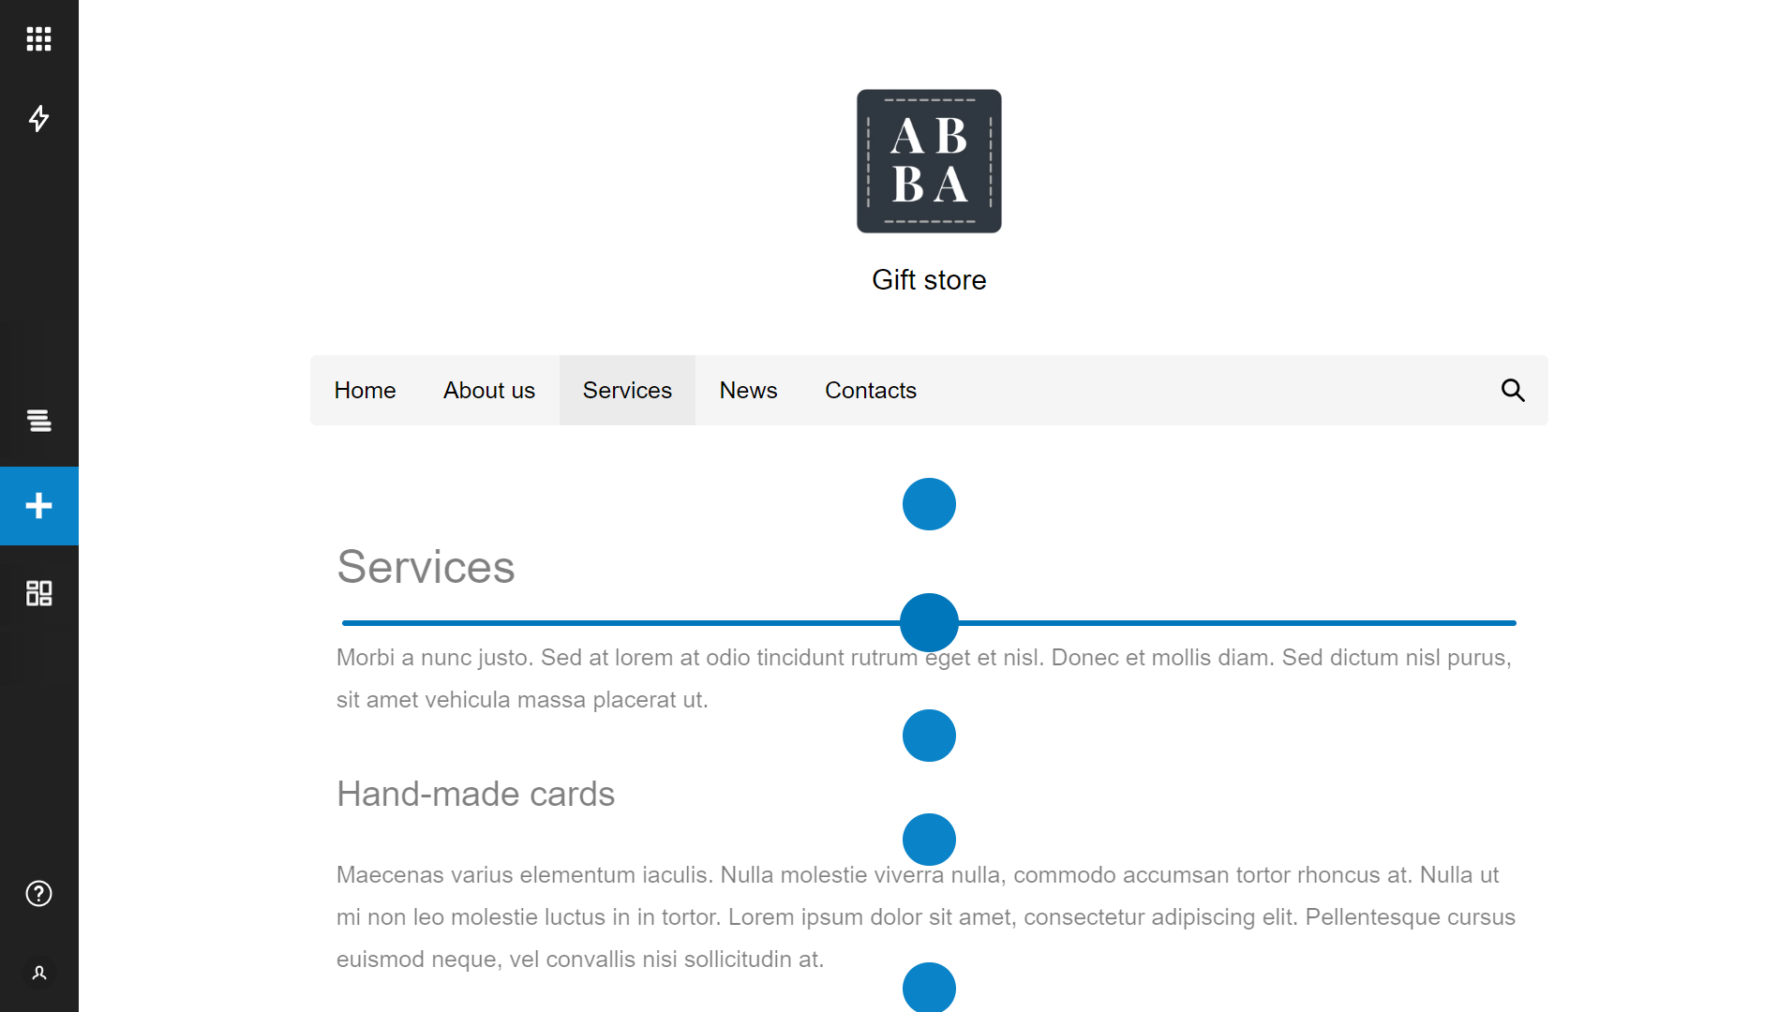Open the help question mark icon
Viewport: 1779px width, 1012px height.
[x=38, y=894]
